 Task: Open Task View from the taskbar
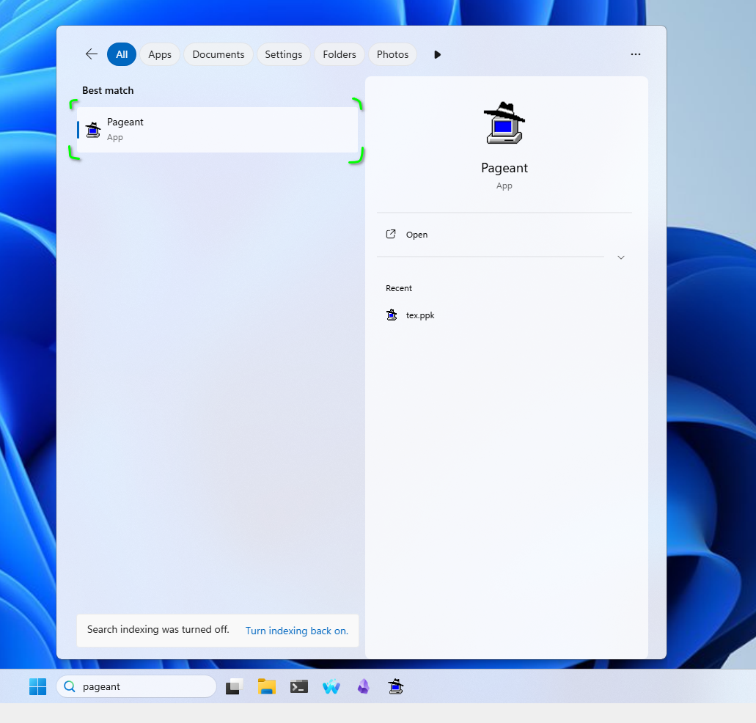click(x=234, y=686)
